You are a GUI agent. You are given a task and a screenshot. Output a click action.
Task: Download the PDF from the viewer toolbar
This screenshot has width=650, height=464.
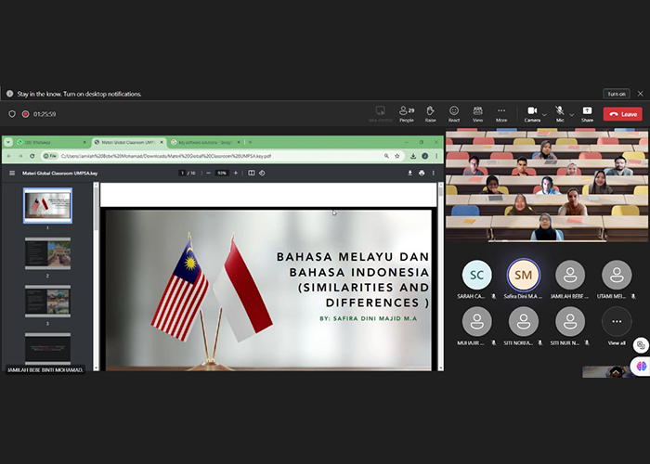click(410, 173)
